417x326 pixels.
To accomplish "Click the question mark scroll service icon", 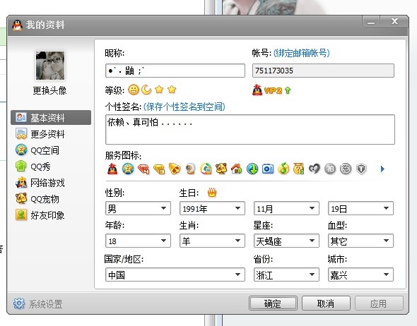I will 299,169.
